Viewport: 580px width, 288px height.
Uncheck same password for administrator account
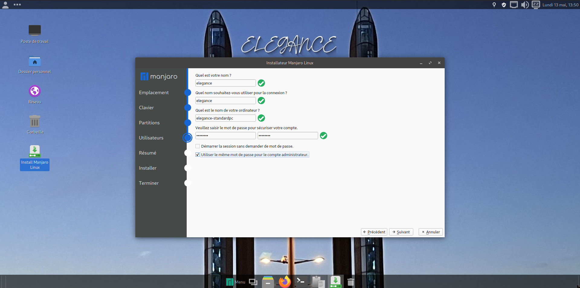[198, 155]
